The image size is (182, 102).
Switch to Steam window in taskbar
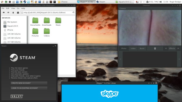click(105, 2)
